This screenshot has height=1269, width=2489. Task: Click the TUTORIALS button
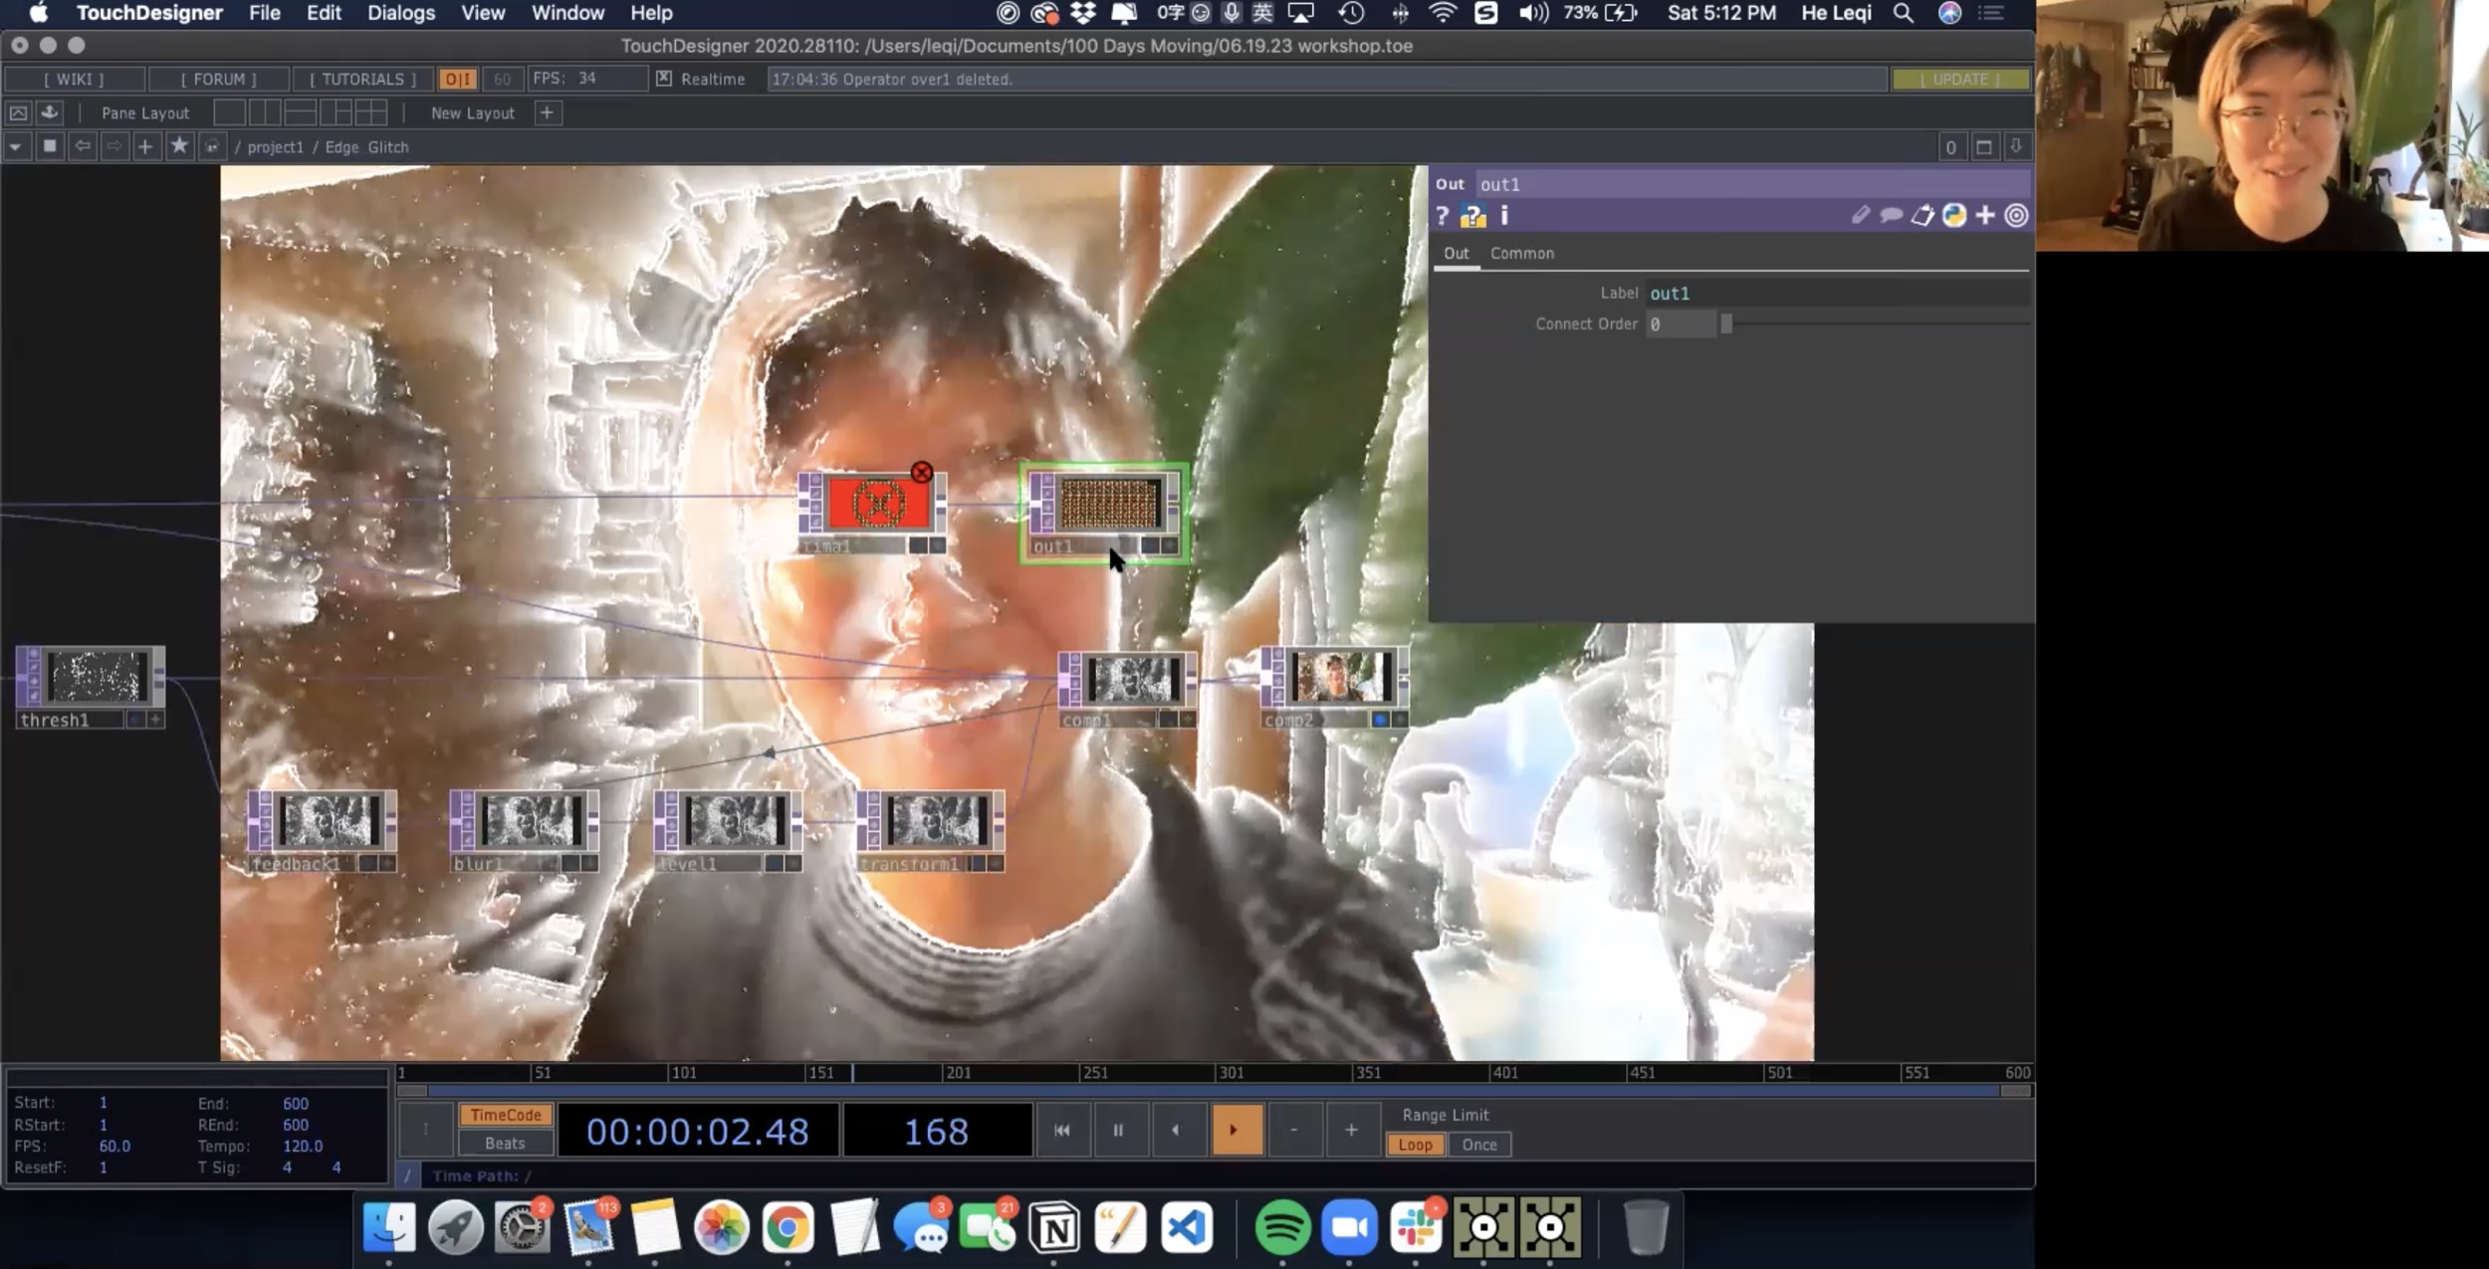coord(362,79)
